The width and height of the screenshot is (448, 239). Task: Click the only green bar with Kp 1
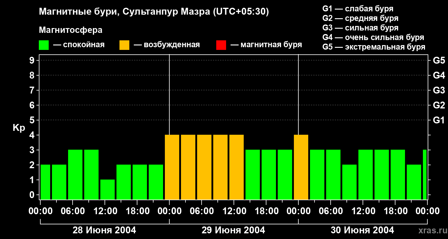[x=108, y=189]
